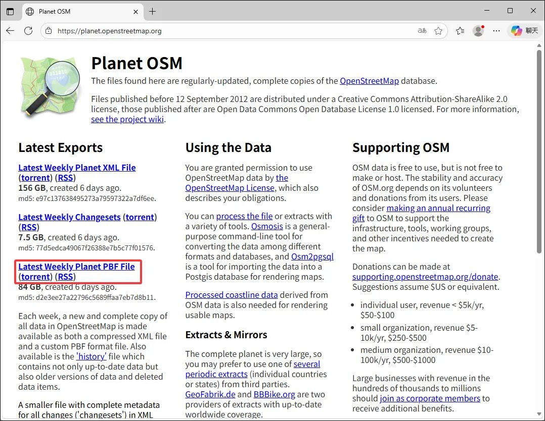Open Settings and more ellipsis menu
This screenshot has width=545, height=421.
[496, 31]
